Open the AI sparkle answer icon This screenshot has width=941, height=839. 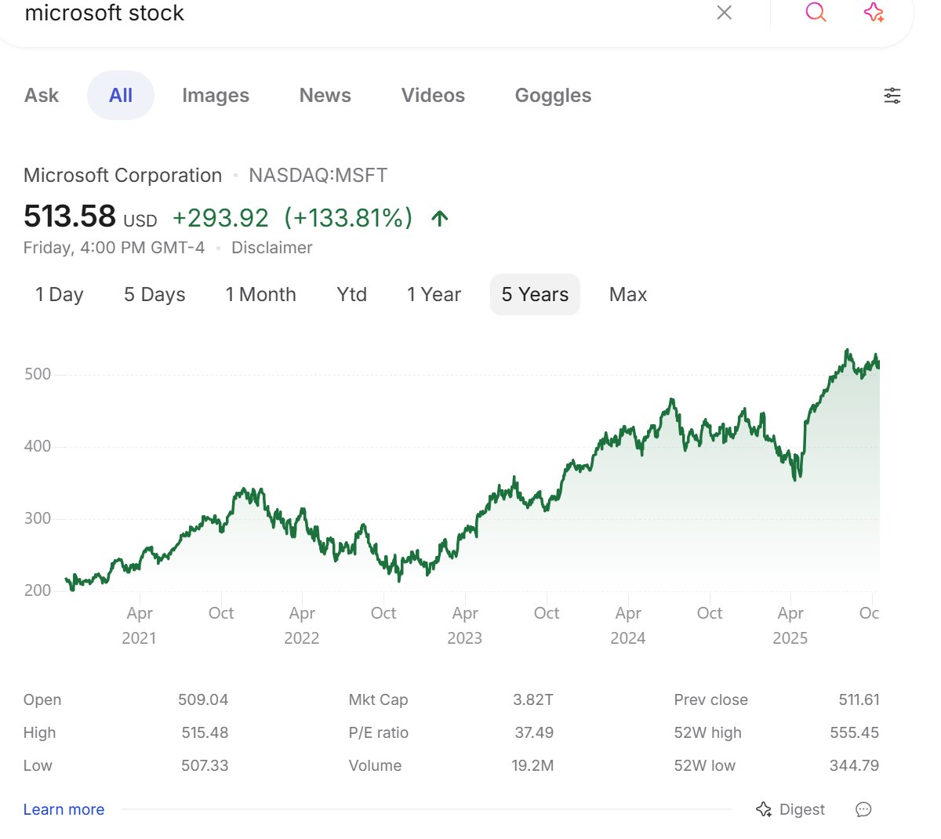pyautogui.click(x=874, y=13)
